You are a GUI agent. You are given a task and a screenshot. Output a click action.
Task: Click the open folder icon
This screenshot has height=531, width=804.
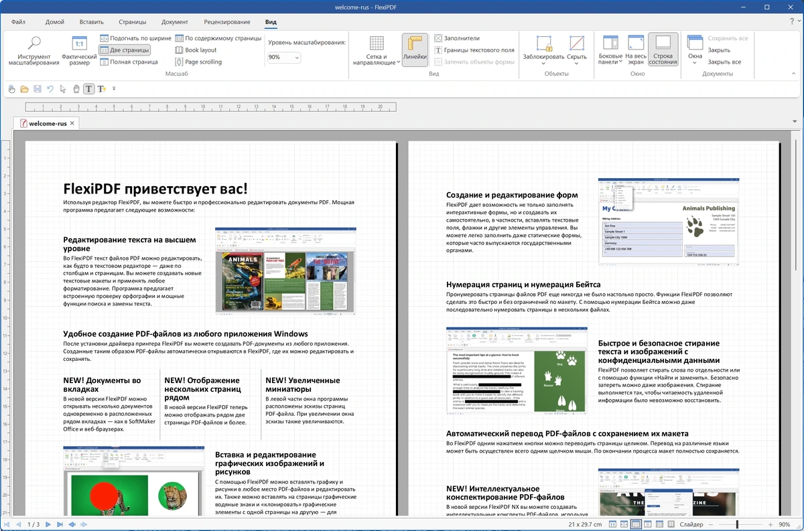(24, 88)
